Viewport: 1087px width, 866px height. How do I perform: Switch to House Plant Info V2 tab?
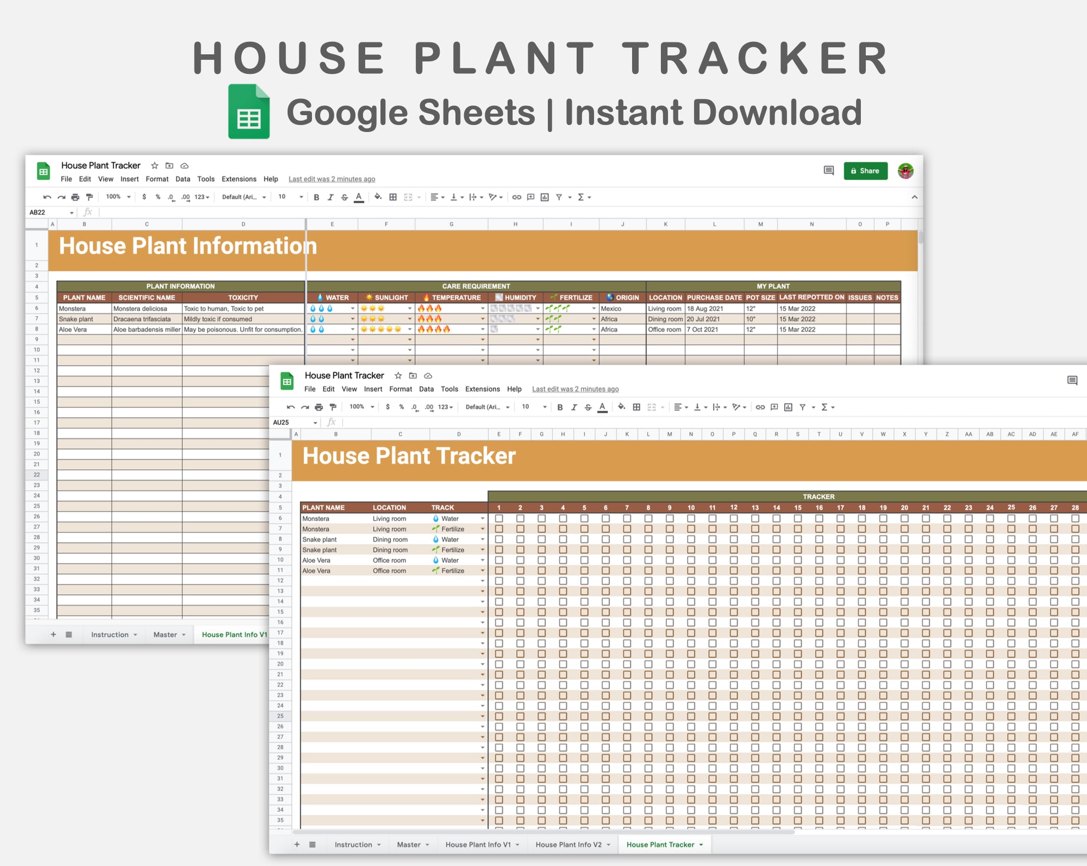tap(568, 845)
